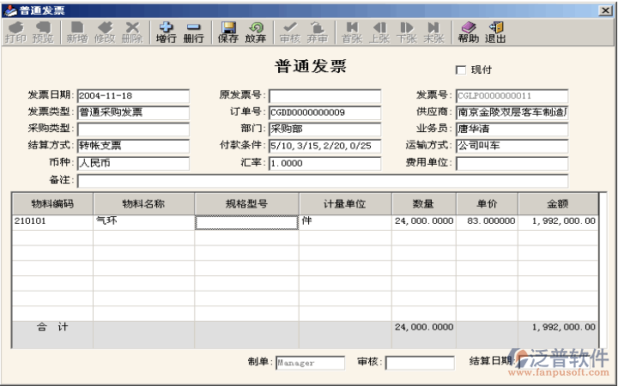This screenshot has height=386, width=618.
Task: Select the 币种 field showing 人民币
Action: [133, 163]
